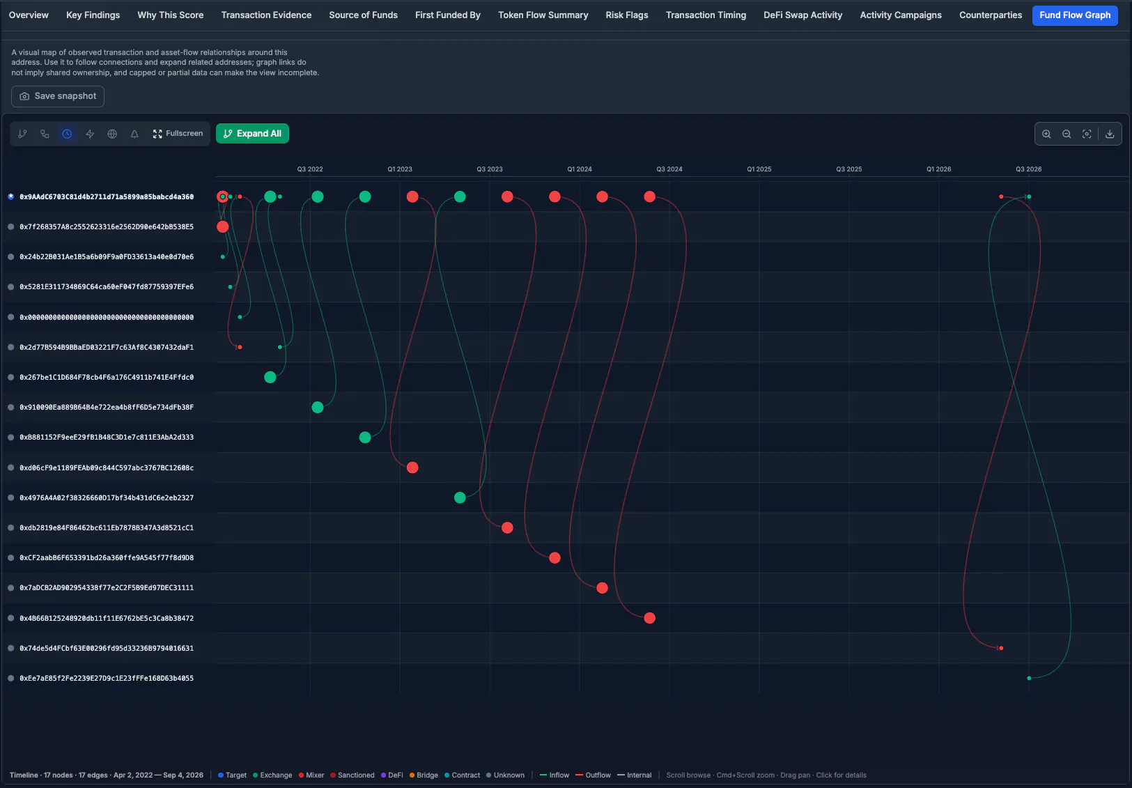Click the red node in the 0x4B66B1252489 row
Screen dimensions: 1132x788
tap(650, 618)
